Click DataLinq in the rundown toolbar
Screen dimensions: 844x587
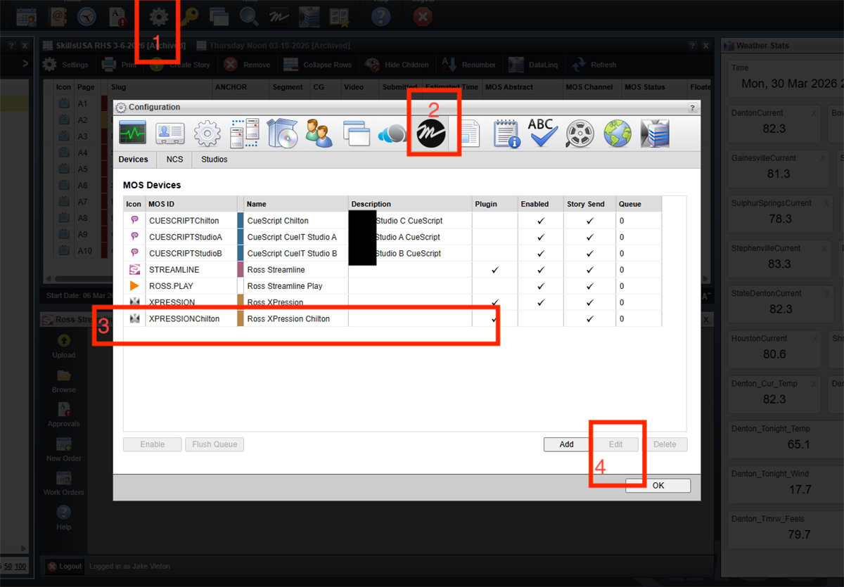pos(533,65)
